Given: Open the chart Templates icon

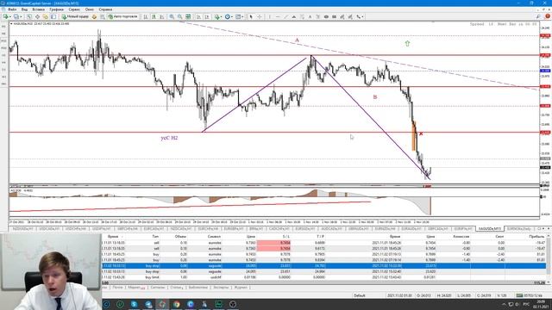Looking at the screenshot, I should 238,16.
